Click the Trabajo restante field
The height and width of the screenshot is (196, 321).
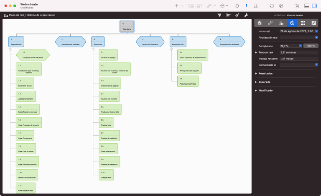coord(298,59)
